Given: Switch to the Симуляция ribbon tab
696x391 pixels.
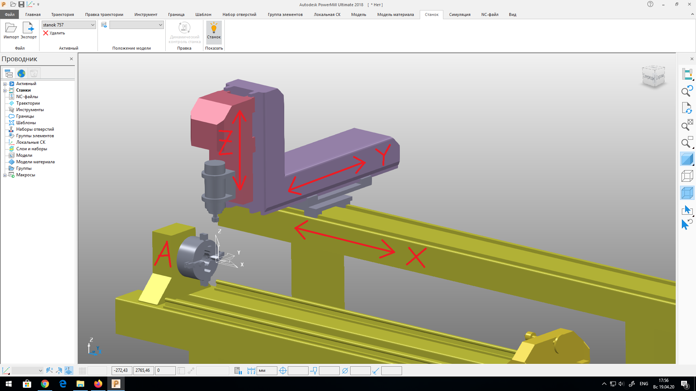Looking at the screenshot, I should pos(459,14).
